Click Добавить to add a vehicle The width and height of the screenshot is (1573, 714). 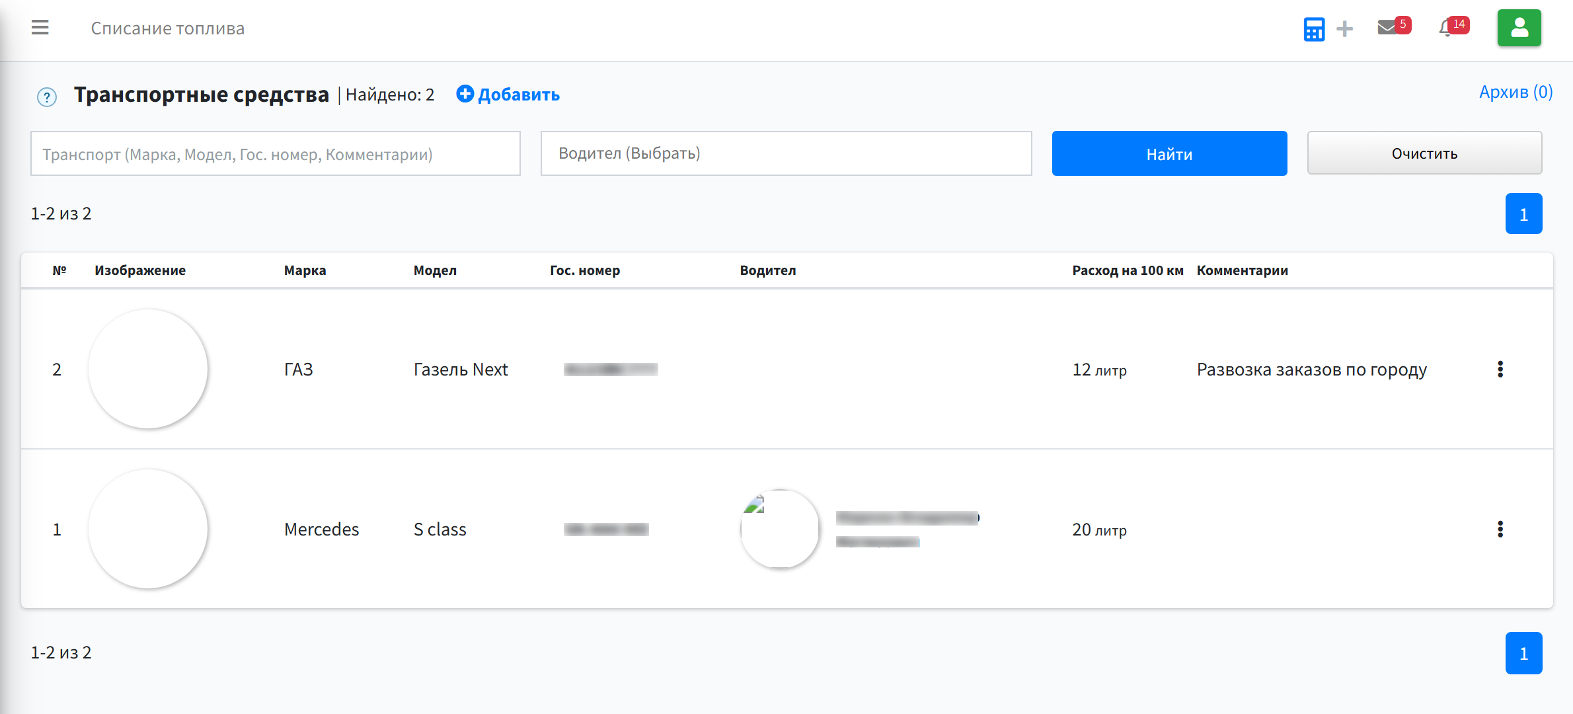508,95
